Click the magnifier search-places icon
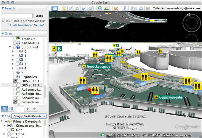 4,109
